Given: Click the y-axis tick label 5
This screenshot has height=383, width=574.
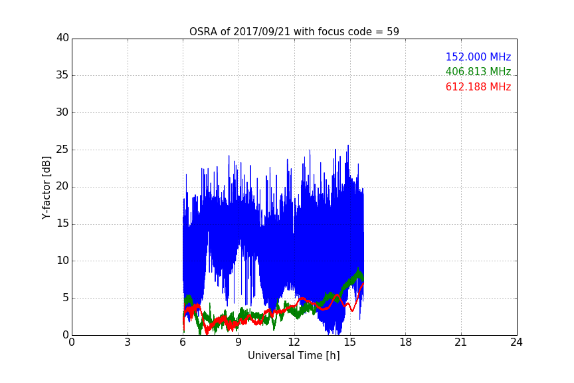Looking at the screenshot, I should (66, 298).
